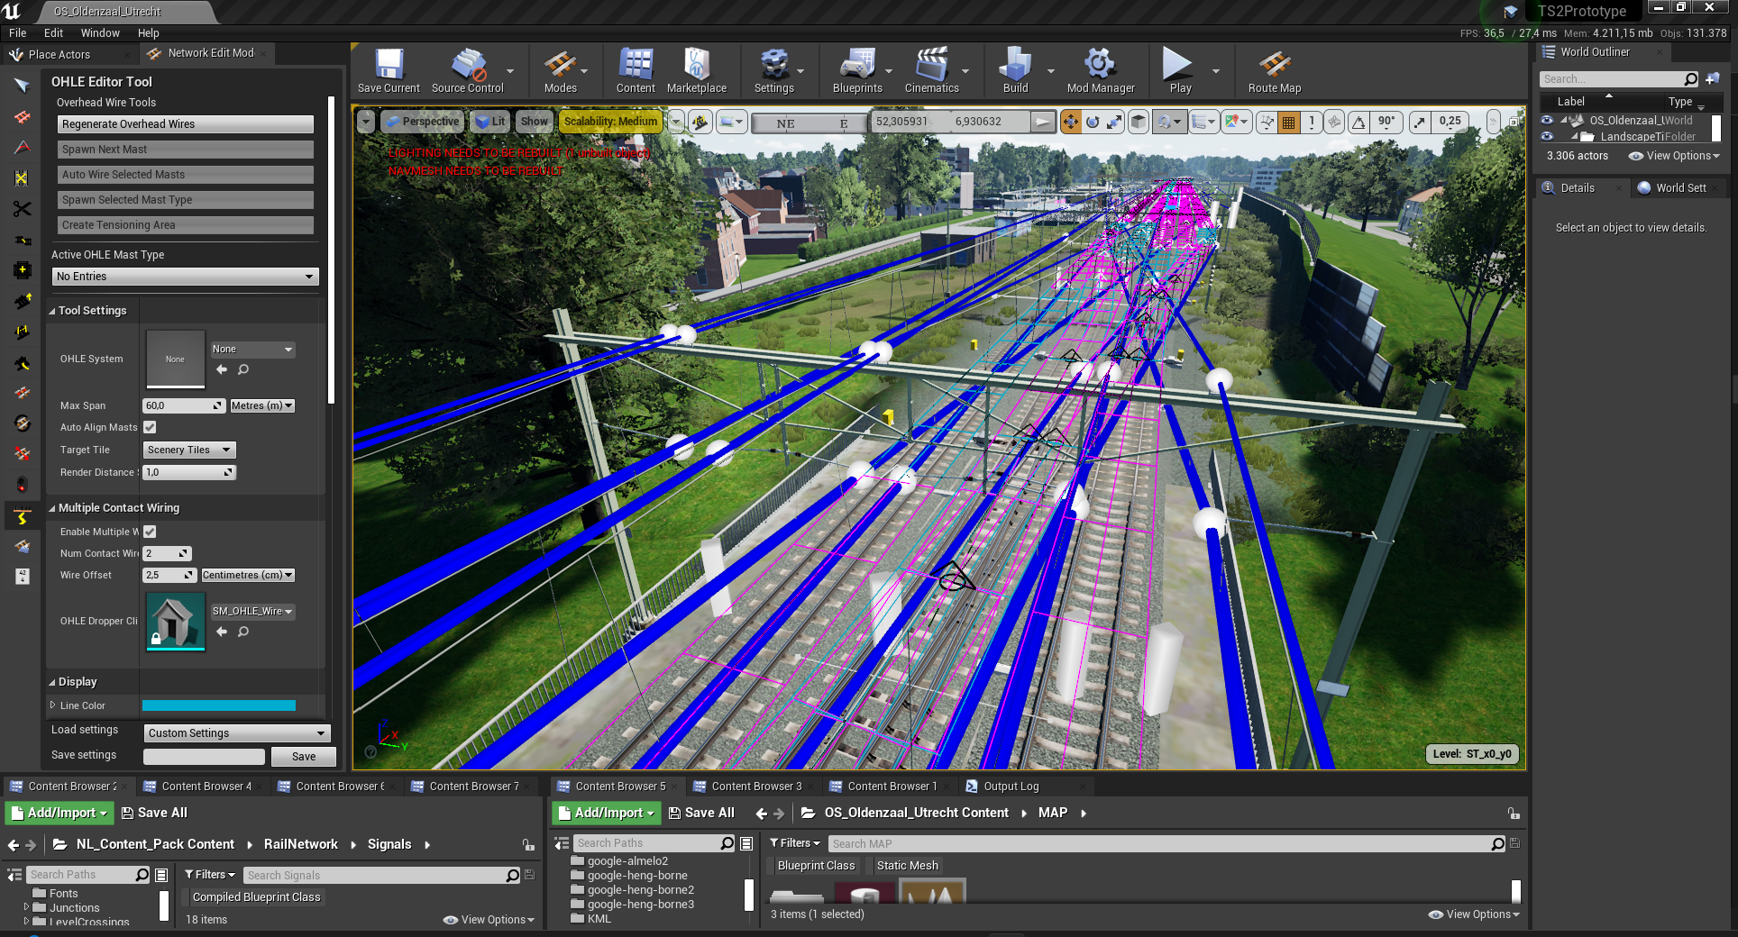Viewport: 1738px width, 937px height.
Task: Open Active OHLE Mast Type dropdown
Action: coord(185,277)
